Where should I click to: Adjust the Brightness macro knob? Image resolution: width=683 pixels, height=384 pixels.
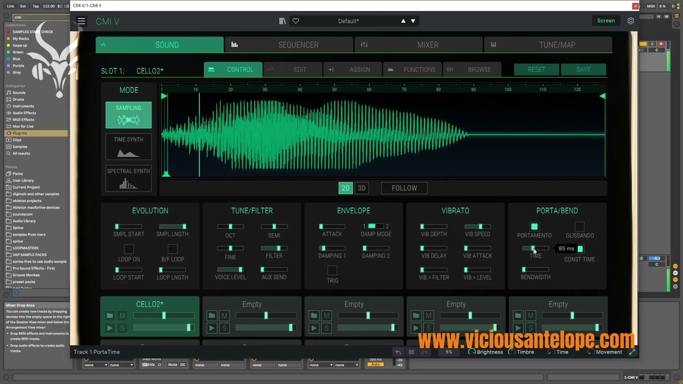tap(472, 352)
